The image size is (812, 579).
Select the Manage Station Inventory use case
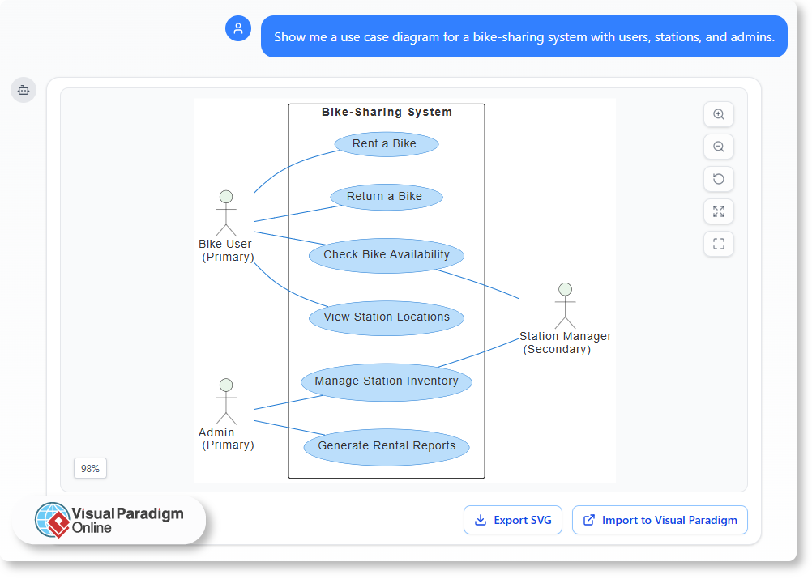click(x=386, y=381)
